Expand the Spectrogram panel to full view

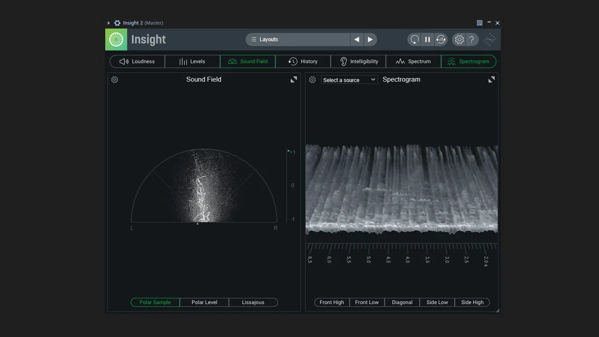[x=492, y=79]
